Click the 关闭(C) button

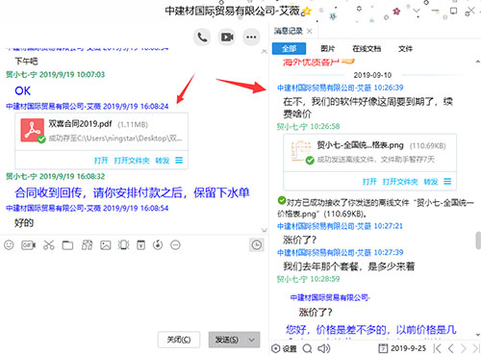coord(179,340)
